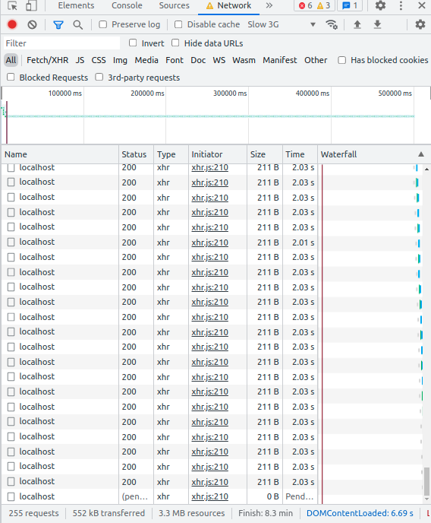Open Network panel settings gear
The height and width of the screenshot is (523, 431).
point(420,24)
